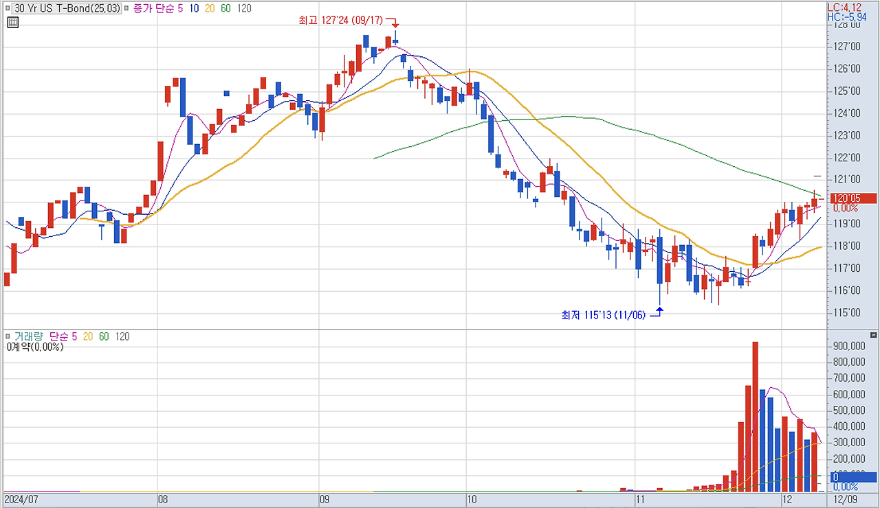The width and height of the screenshot is (880, 508).
Task: Select price moving average period 60
Action: (225, 8)
